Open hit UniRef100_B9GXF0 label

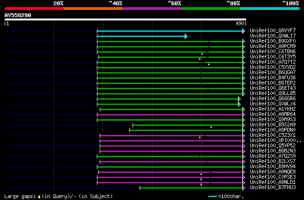273,41
